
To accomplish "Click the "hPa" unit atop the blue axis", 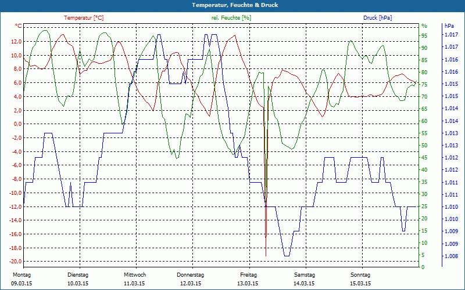I will [449, 26].
